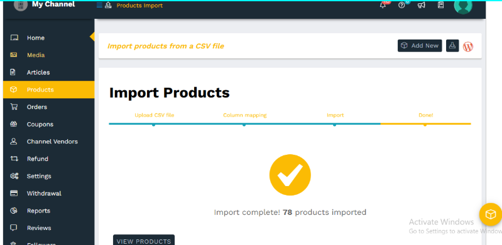Click the My Channel title
The width and height of the screenshot is (502, 245).
(x=53, y=4)
